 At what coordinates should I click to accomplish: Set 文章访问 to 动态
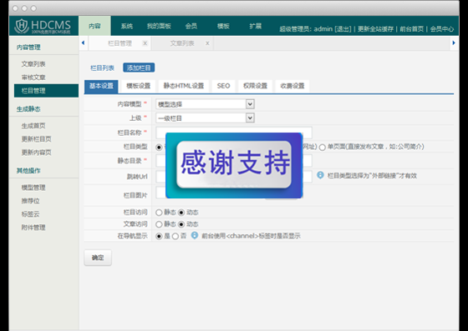click(x=181, y=224)
